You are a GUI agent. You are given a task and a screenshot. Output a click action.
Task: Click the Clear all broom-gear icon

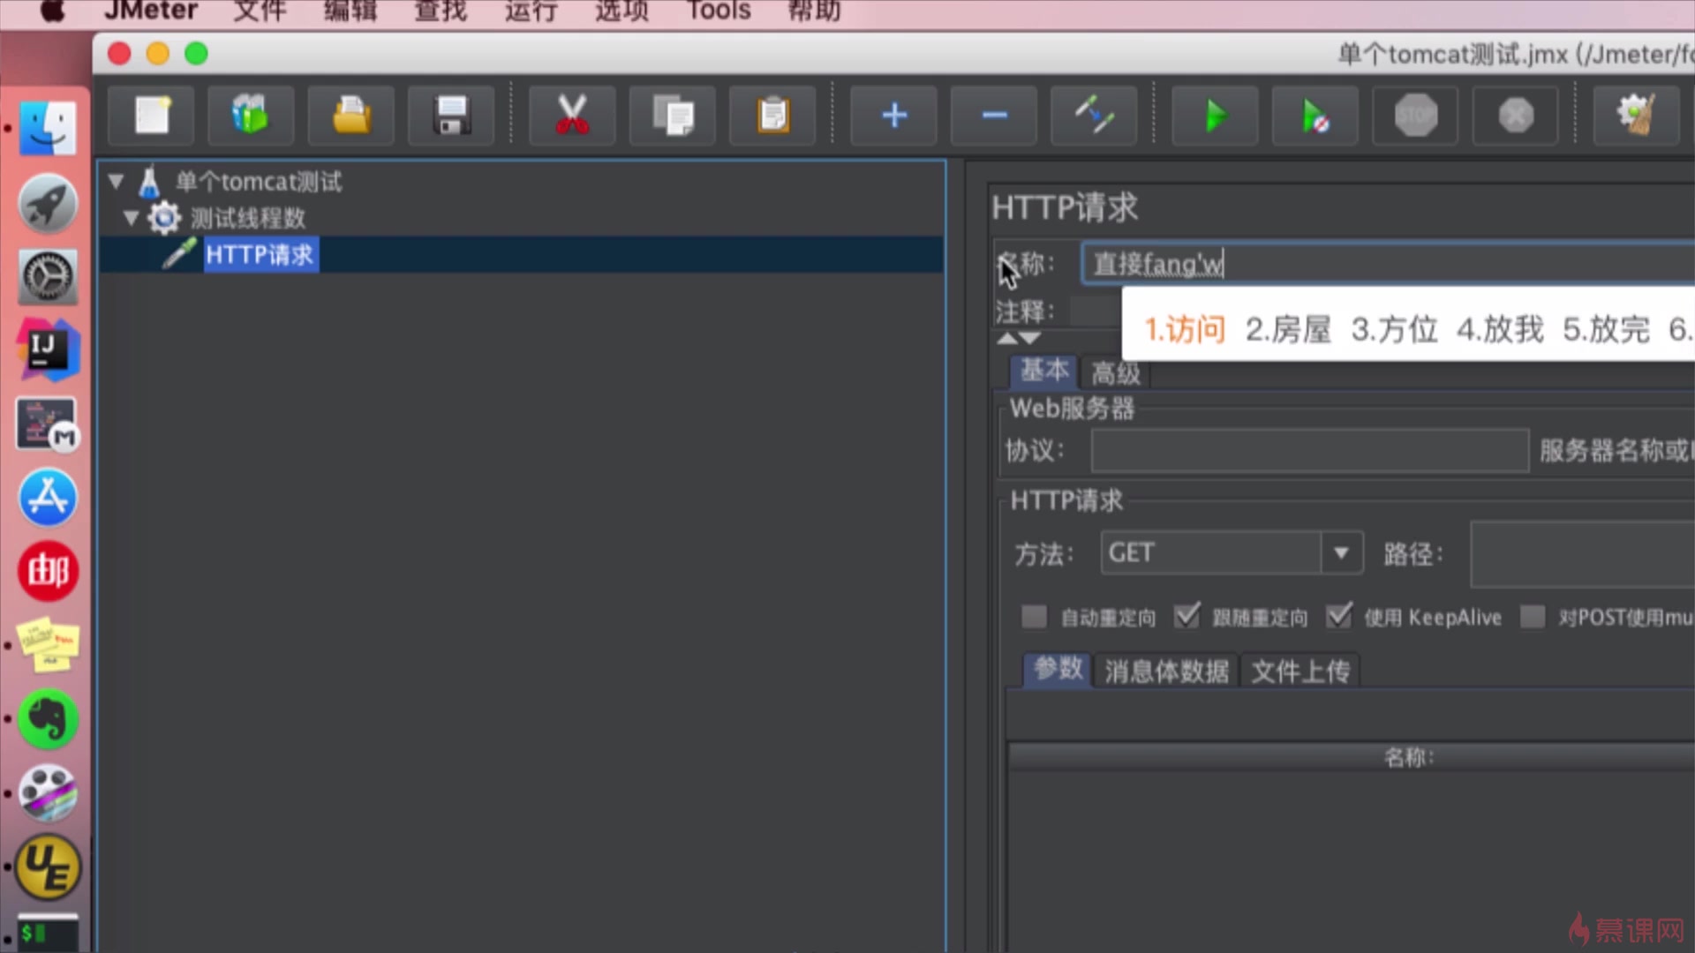coord(1635,116)
